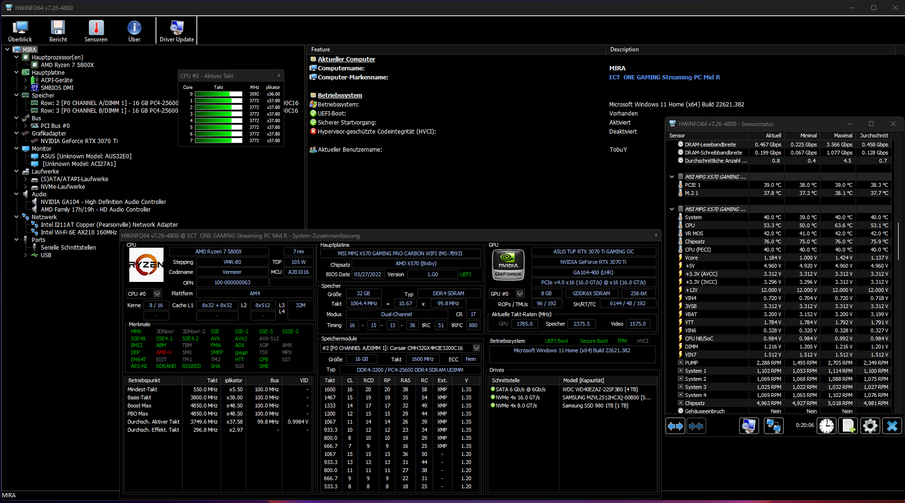Click the bright blue expand-columns arrows in Sensorstatus
Image resolution: width=905 pixels, height=503 pixels.
click(x=675, y=426)
